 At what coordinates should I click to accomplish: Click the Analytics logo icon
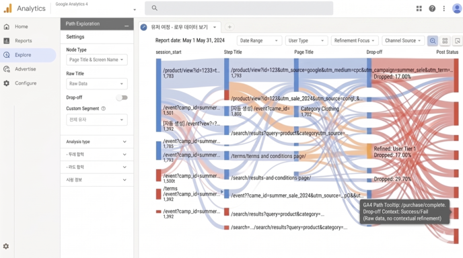point(7,8)
